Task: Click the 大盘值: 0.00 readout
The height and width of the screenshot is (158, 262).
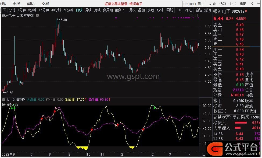Action: tap(35, 100)
